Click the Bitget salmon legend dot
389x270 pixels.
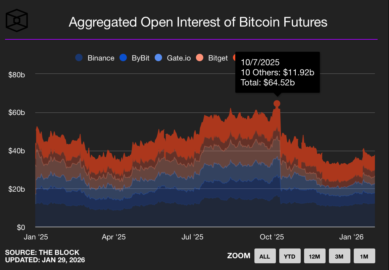pyautogui.click(x=200, y=58)
